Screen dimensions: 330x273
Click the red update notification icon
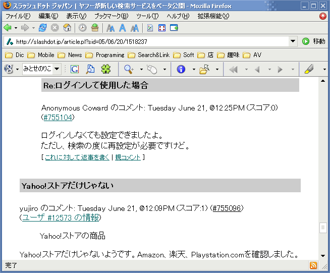(323, 16)
